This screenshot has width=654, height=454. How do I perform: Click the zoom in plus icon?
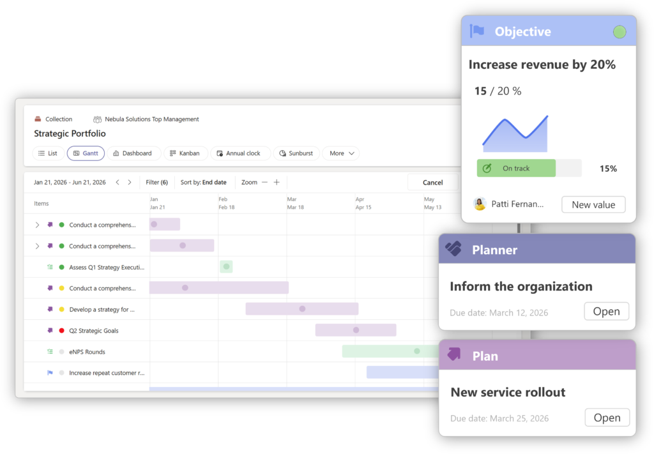pos(277,183)
